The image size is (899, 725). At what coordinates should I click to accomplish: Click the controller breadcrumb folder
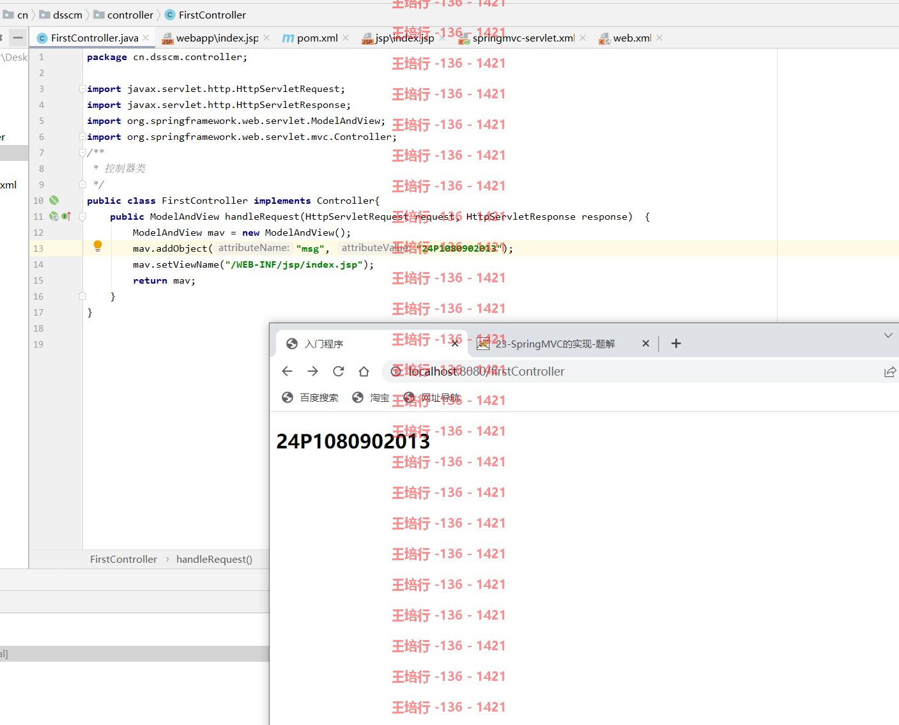point(124,15)
